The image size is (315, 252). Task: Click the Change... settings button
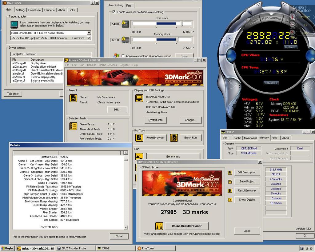click(190, 120)
